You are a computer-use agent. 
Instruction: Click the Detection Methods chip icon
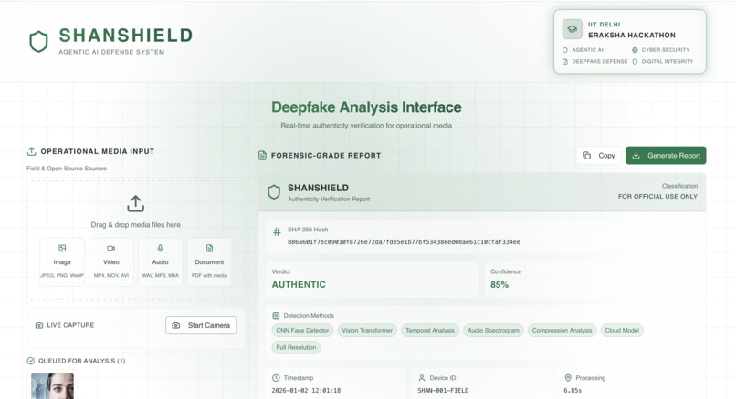276,315
